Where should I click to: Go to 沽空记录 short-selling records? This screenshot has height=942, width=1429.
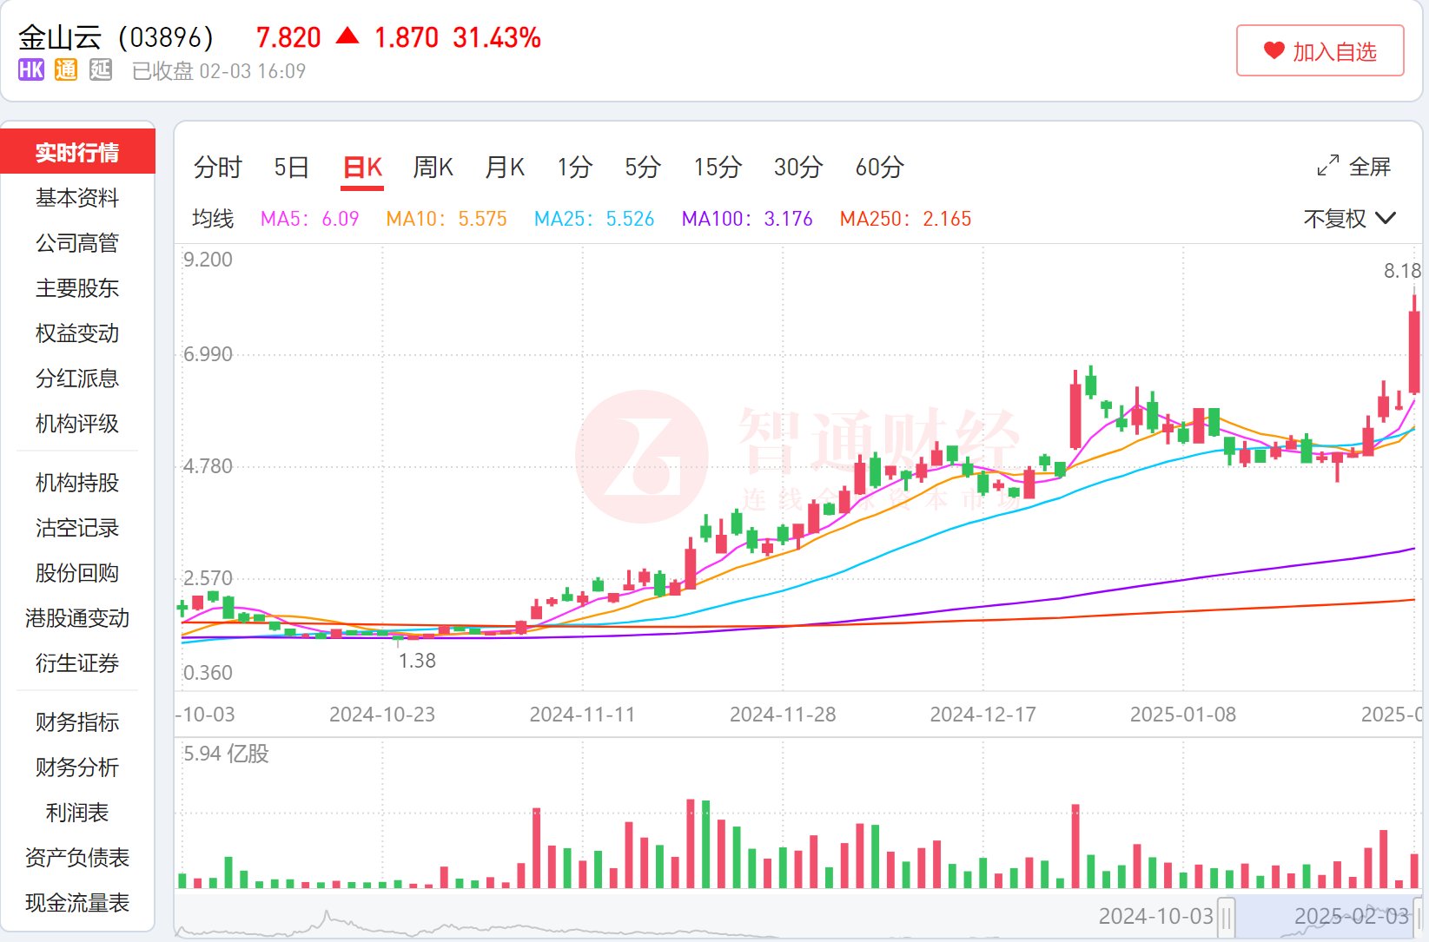77,528
